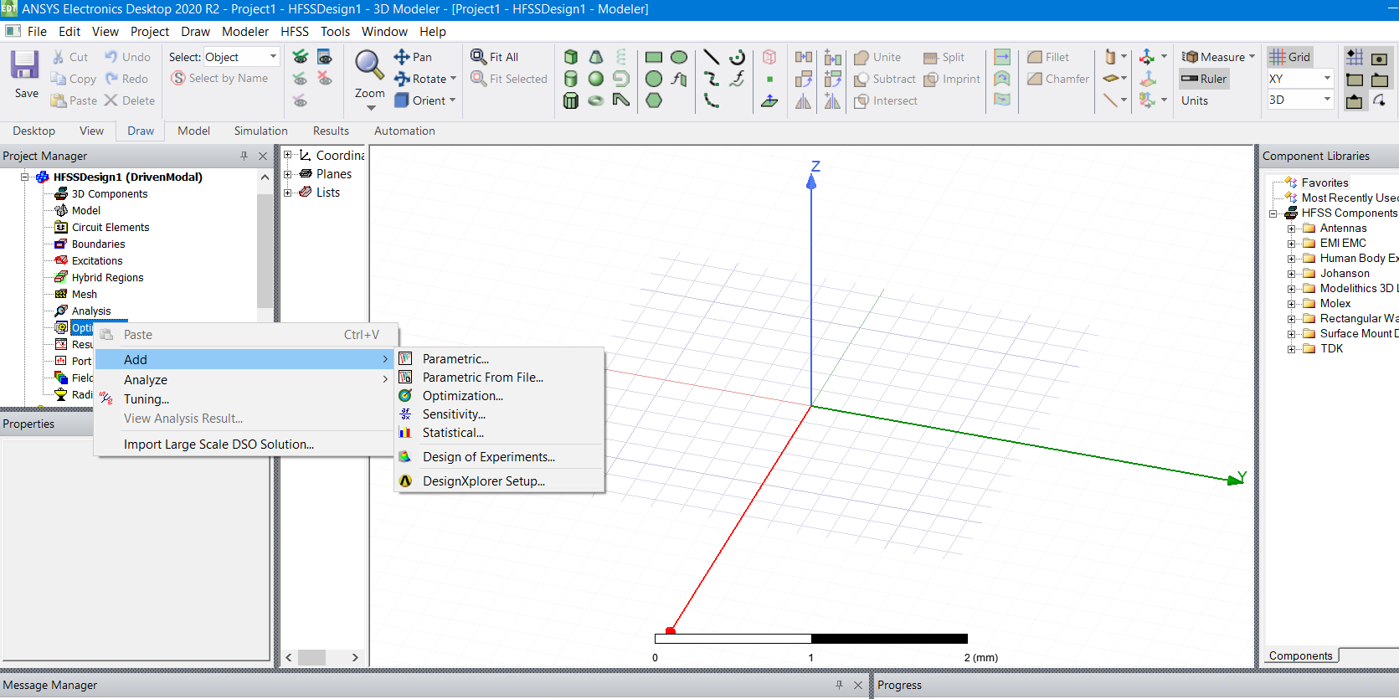
Task: Open the XY drawing plane dropdown
Action: coord(1326,79)
